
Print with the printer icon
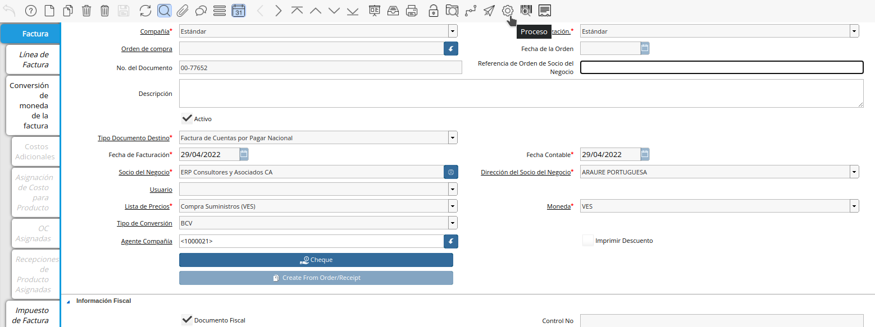412,11
